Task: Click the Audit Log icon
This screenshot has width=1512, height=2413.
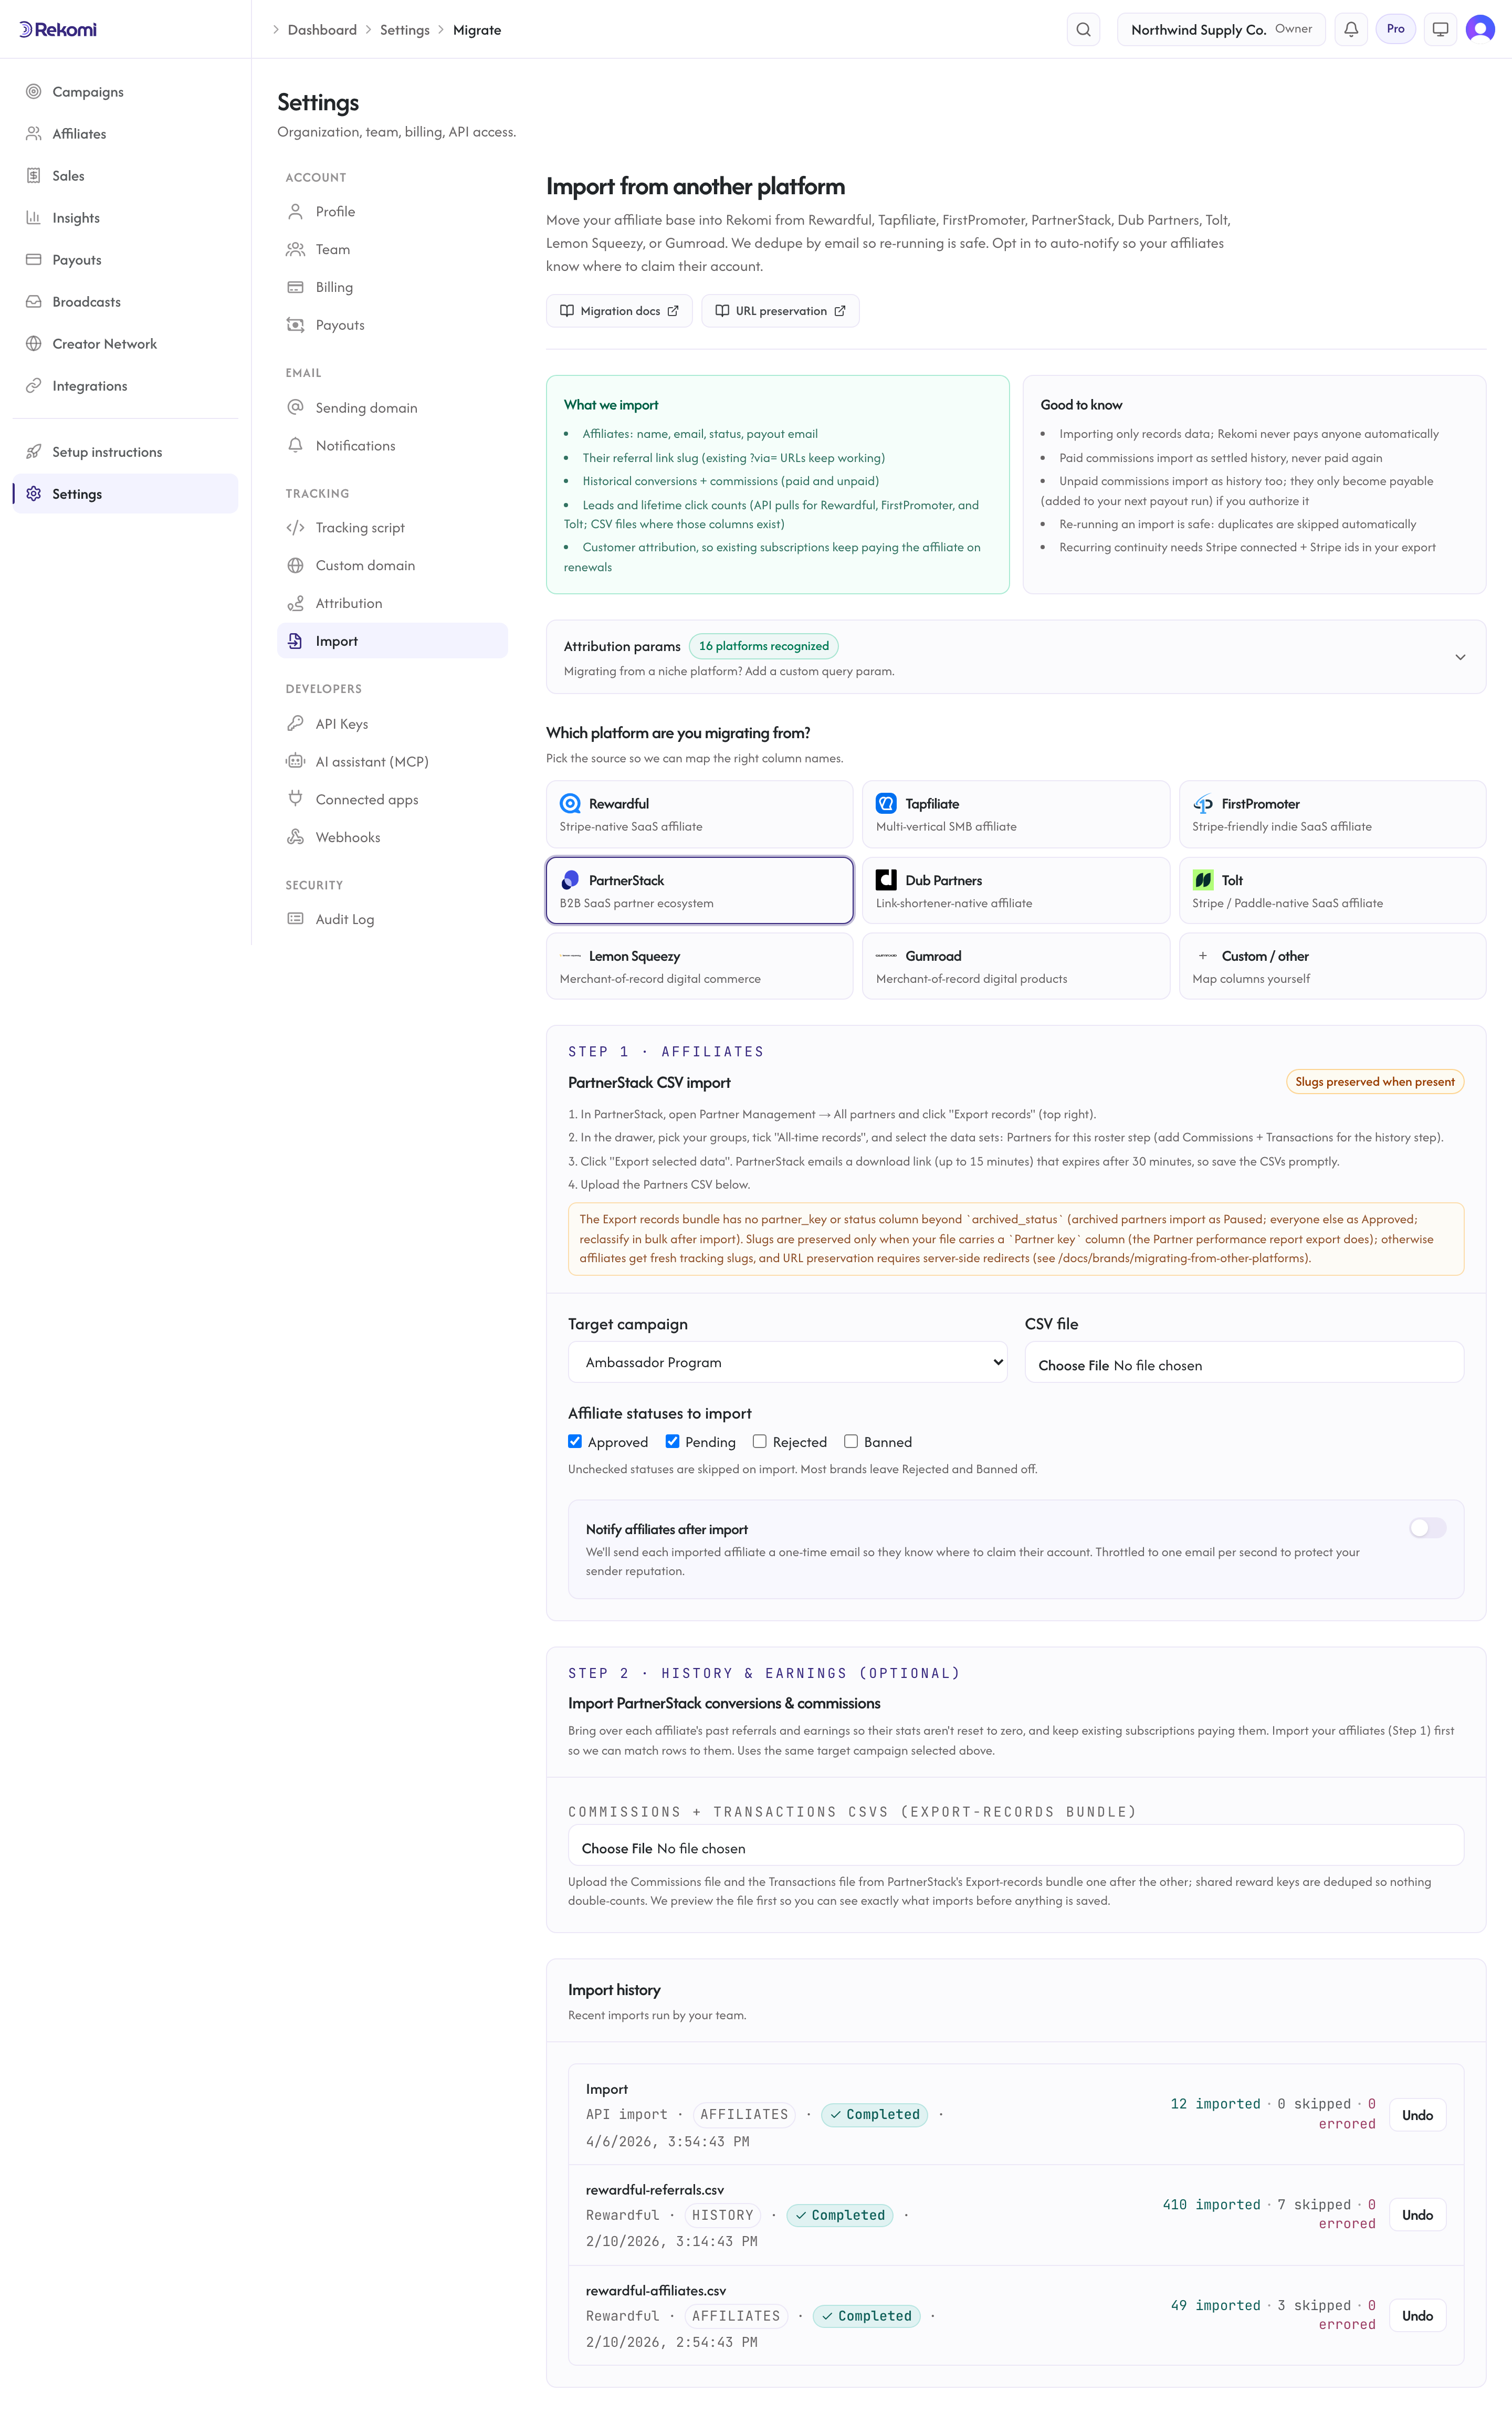Action: pyautogui.click(x=295, y=920)
